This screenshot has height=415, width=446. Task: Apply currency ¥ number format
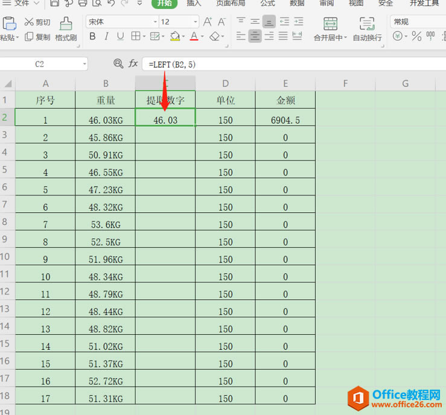tap(398, 36)
